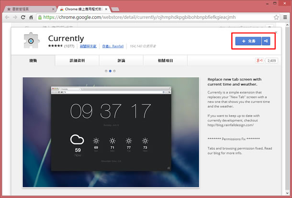
Task: Click the share button beside the free button
Action: [266, 41]
